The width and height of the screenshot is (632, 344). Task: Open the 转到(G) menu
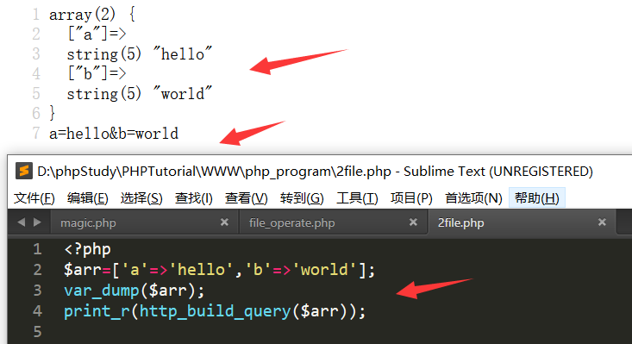[x=302, y=198]
